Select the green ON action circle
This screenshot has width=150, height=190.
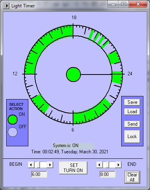[x=12, y=119]
